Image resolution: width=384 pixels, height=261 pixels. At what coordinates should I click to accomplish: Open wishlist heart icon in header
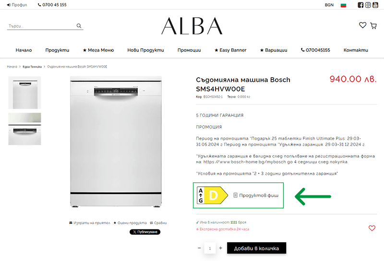coord(363,25)
